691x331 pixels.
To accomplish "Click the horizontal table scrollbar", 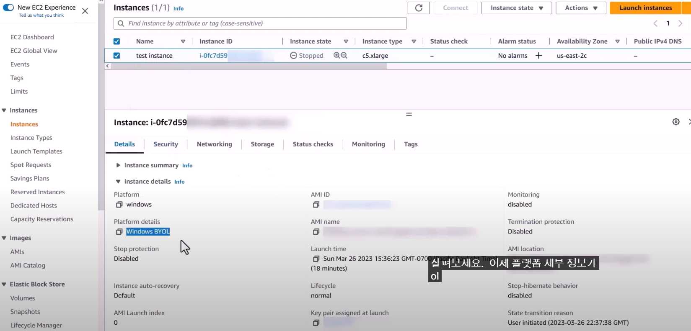I will (248, 66).
